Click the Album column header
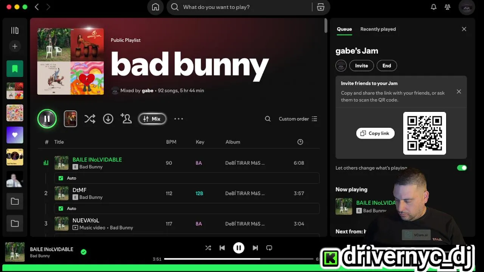Image resolution: width=484 pixels, height=272 pixels. [x=233, y=142]
